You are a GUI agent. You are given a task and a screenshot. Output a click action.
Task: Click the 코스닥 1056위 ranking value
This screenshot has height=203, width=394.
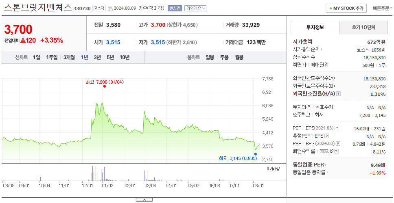point(371,50)
